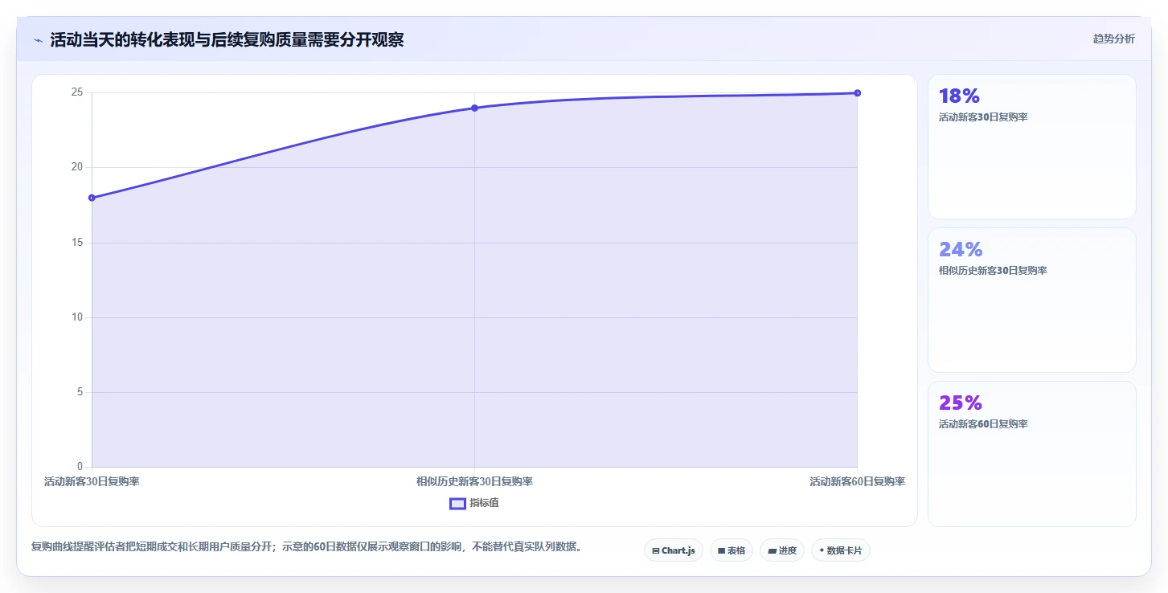Click the y-axis value 0
Viewport: 1168px width, 593px height.
80,467
